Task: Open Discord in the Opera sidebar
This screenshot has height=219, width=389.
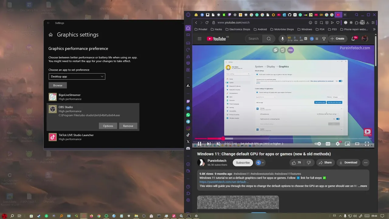Action: 188,148
